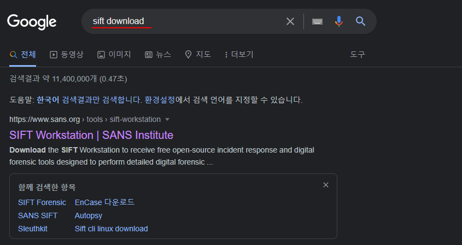Click the blue magnifier search button
Image resolution: width=462 pixels, height=245 pixels.
point(360,21)
